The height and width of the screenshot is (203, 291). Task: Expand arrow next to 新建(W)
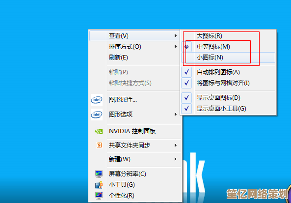point(176,159)
